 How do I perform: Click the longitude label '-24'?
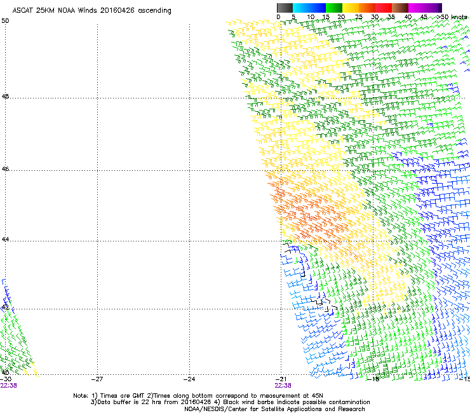[189, 379]
